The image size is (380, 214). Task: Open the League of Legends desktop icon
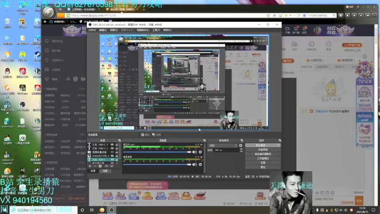pyautogui.click(x=7, y=158)
